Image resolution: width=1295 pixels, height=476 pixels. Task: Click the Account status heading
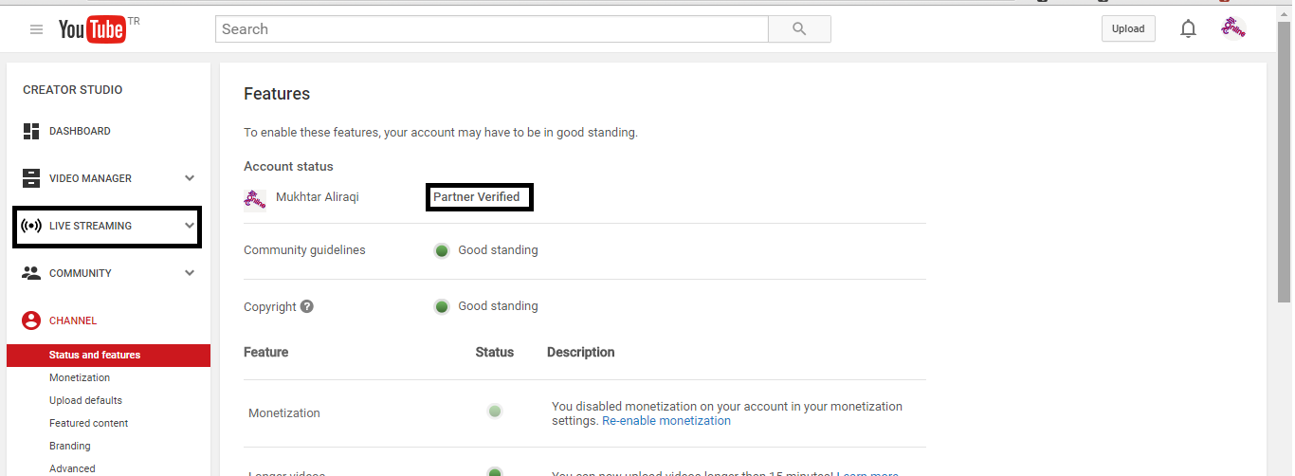tap(288, 166)
